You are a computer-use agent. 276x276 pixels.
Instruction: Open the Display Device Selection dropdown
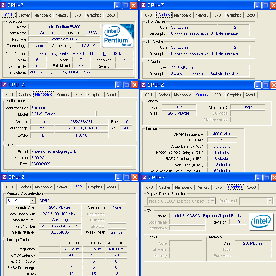[213, 201]
